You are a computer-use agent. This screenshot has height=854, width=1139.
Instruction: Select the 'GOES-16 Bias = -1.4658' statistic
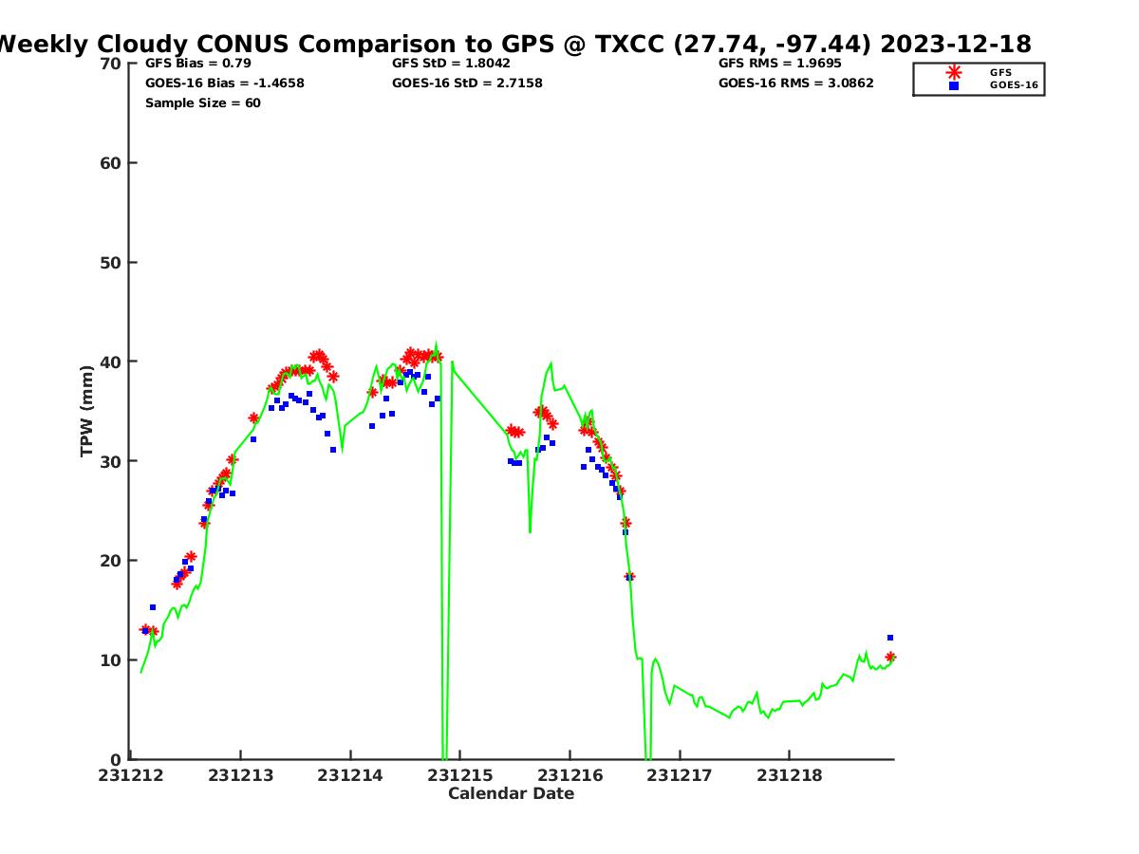point(224,84)
